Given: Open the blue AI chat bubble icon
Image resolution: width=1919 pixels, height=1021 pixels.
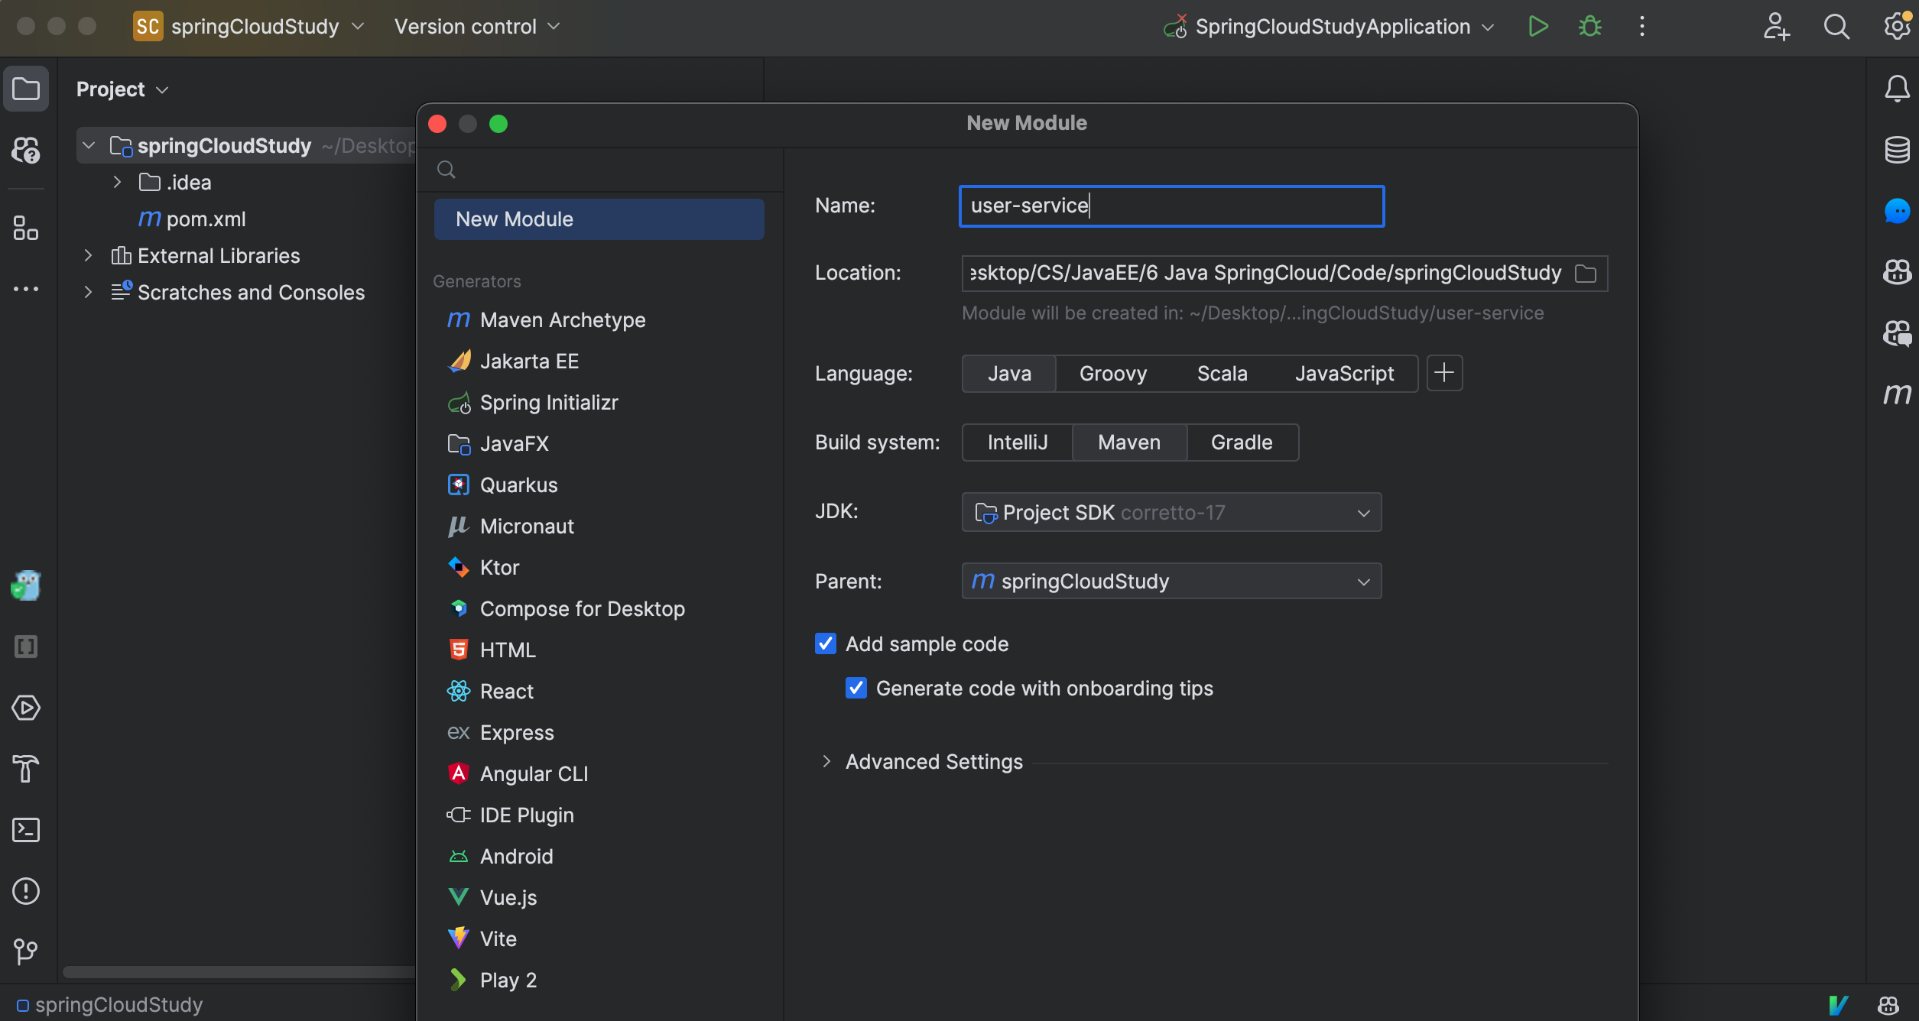Looking at the screenshot, I should click(1897, 211).
